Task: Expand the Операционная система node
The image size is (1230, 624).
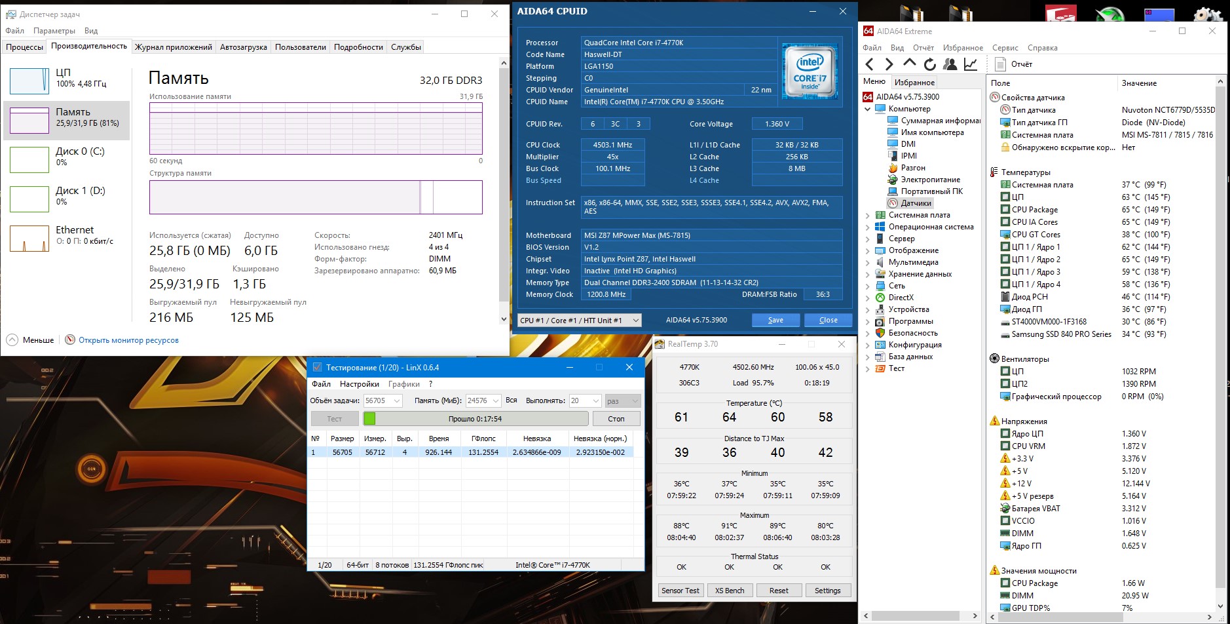Action: (868, 227)
